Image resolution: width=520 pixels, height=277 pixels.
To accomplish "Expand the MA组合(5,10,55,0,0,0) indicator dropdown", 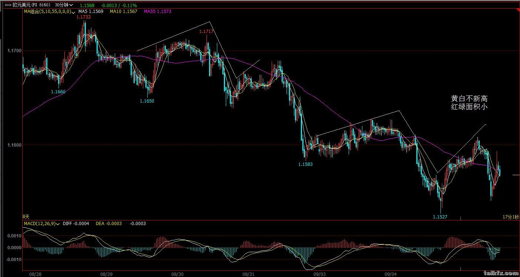I will (73, 12).
